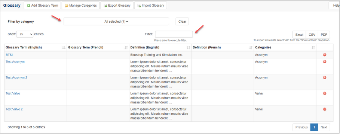
Task: Export table as CSV
Action: point(312,35)
